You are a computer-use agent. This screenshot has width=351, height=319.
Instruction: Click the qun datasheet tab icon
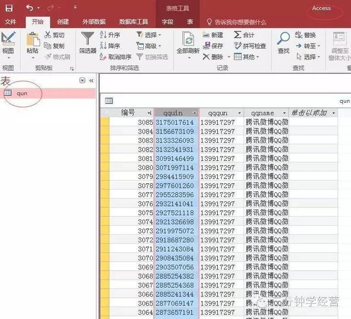109,101
